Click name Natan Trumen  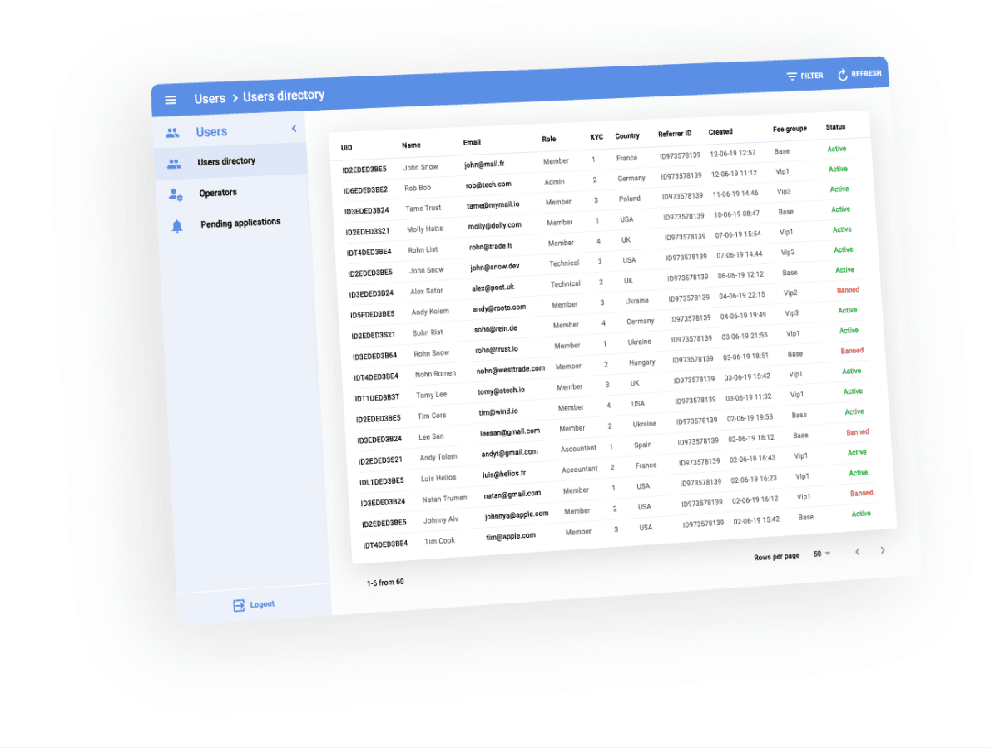click(444, 499)
